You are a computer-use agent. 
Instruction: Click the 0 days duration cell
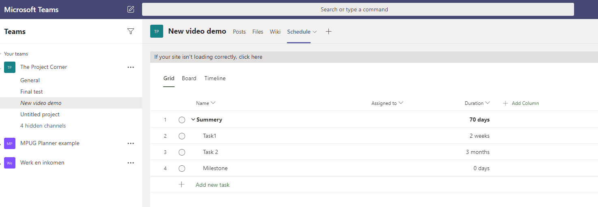tap(481, 168)
